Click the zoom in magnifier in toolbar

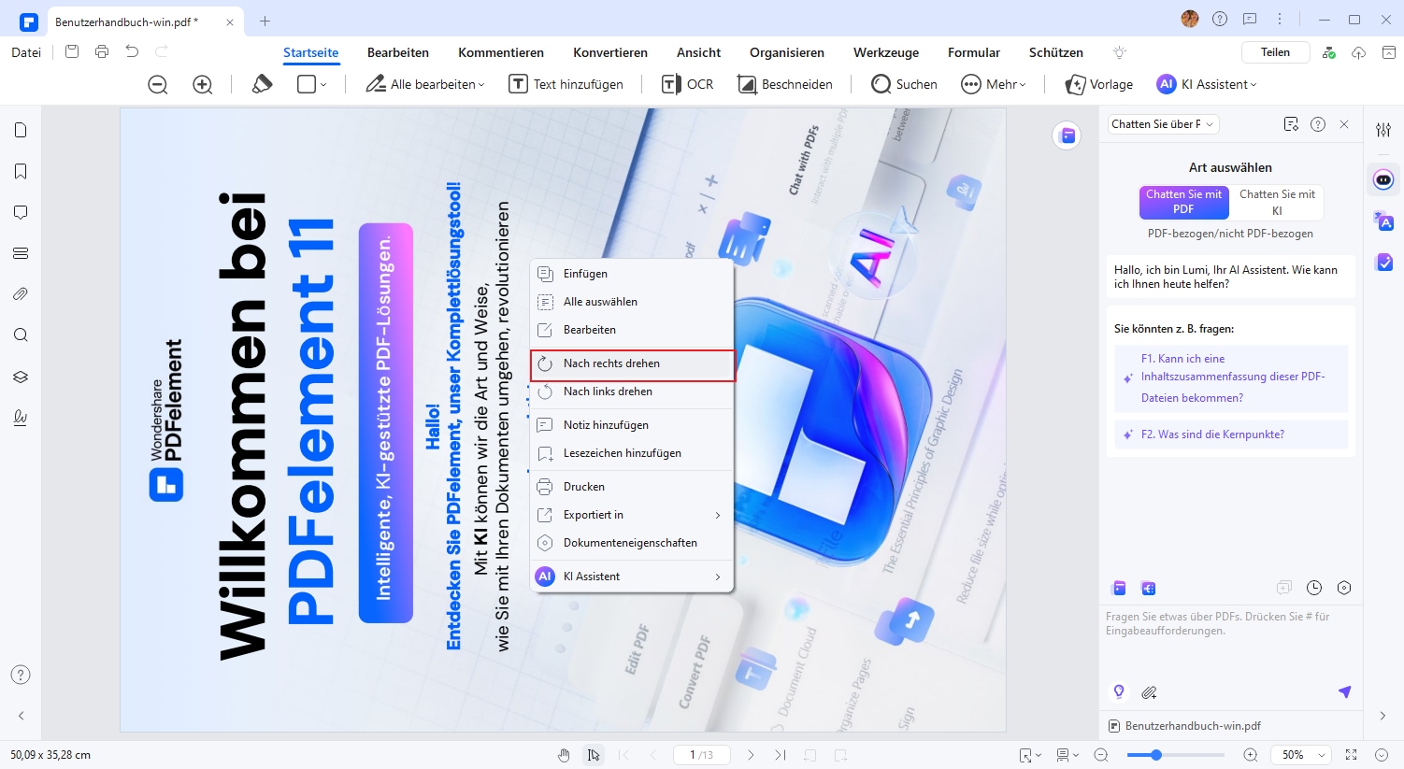point(202,84)
